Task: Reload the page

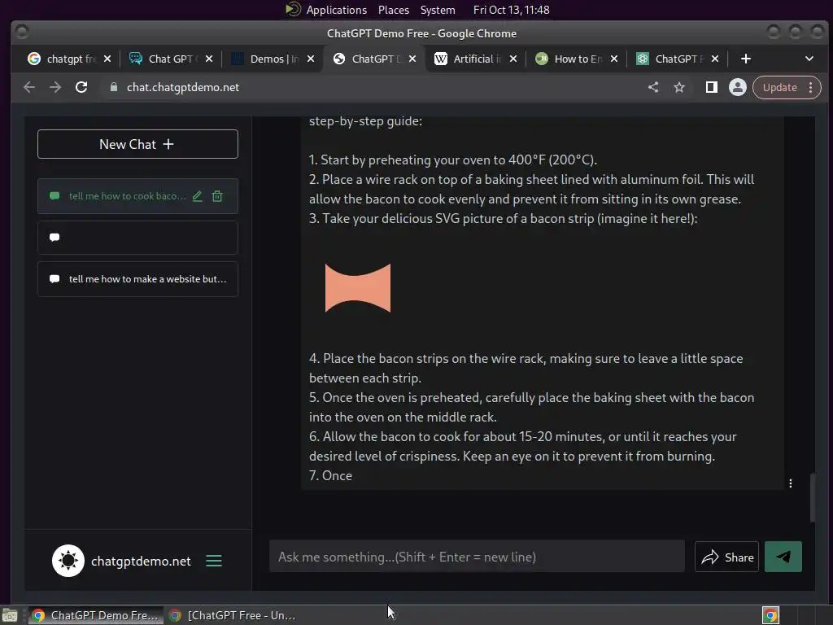Action: (x=81, y=87)
